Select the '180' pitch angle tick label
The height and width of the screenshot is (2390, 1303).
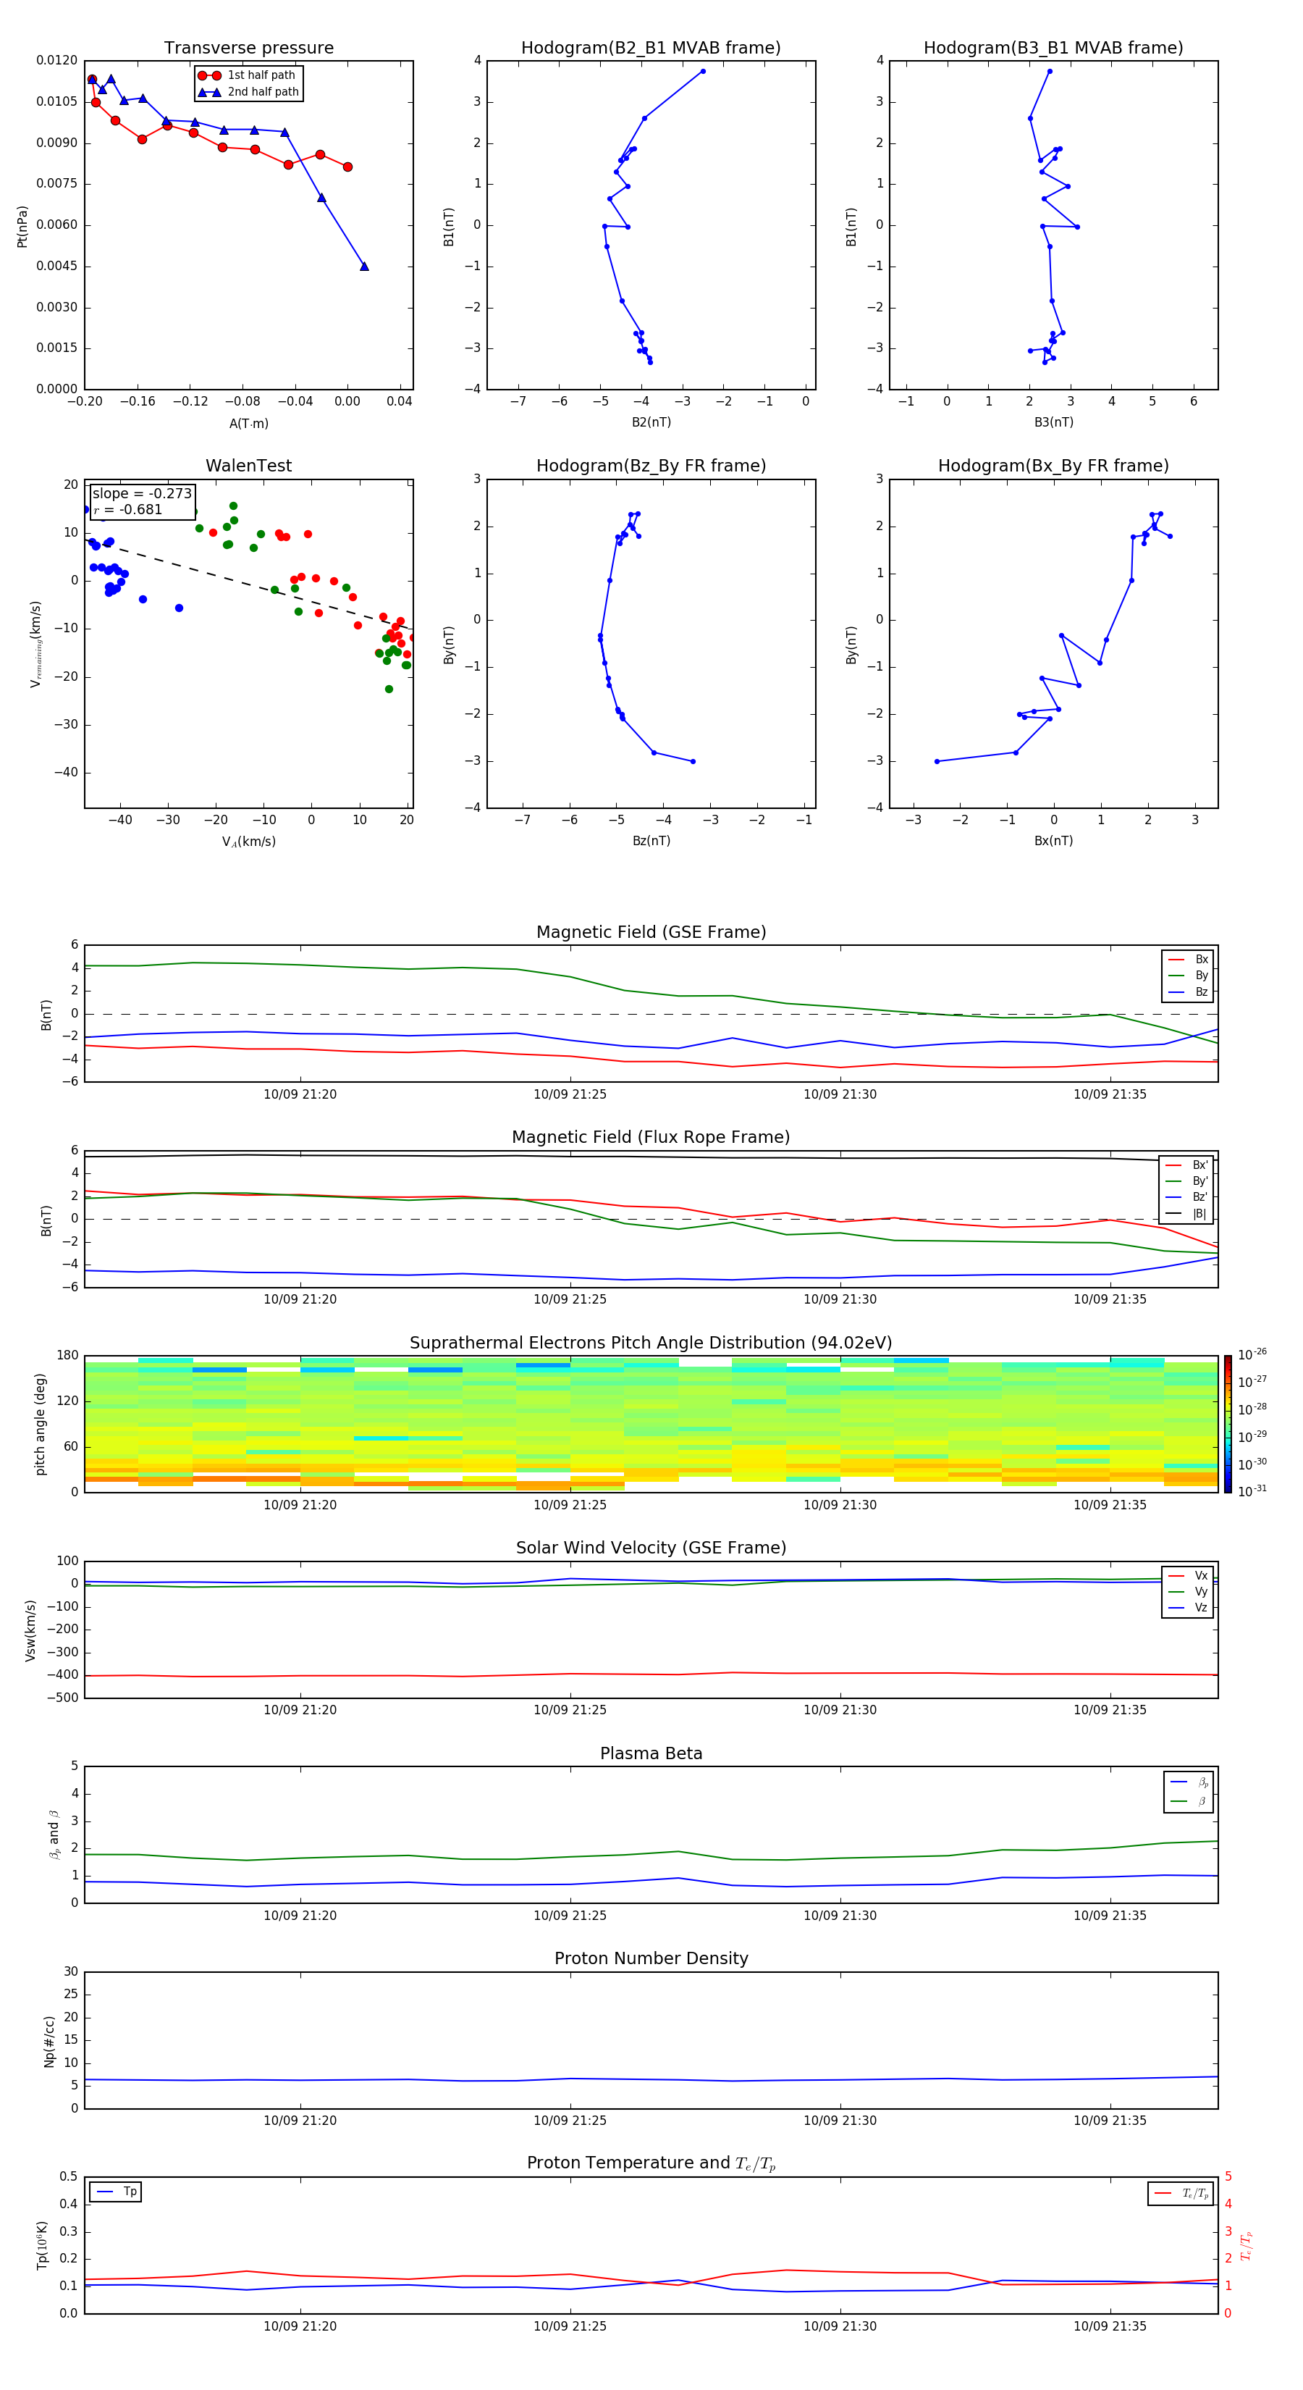click(68, 1356)
